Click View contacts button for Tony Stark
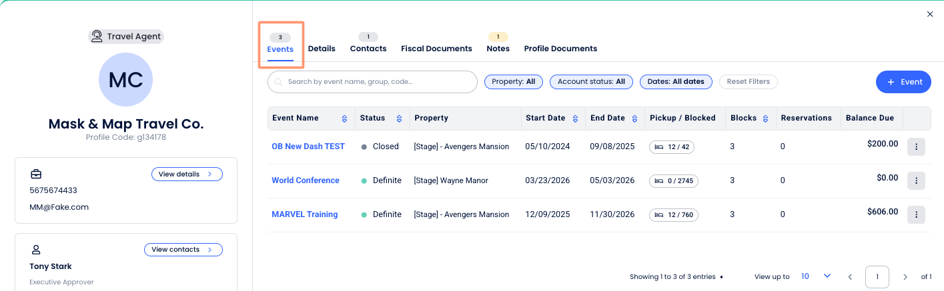The image size is (944, 291). 183,250
